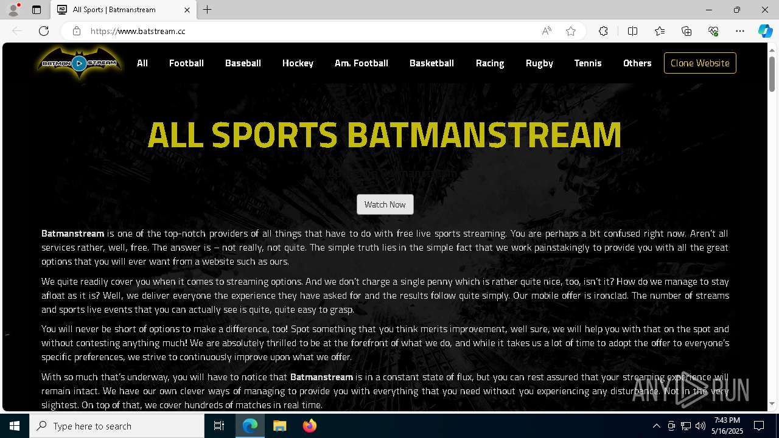Open the browser profile icon
779x438 pixels.
pyautogui.click(x=13, y=10)
